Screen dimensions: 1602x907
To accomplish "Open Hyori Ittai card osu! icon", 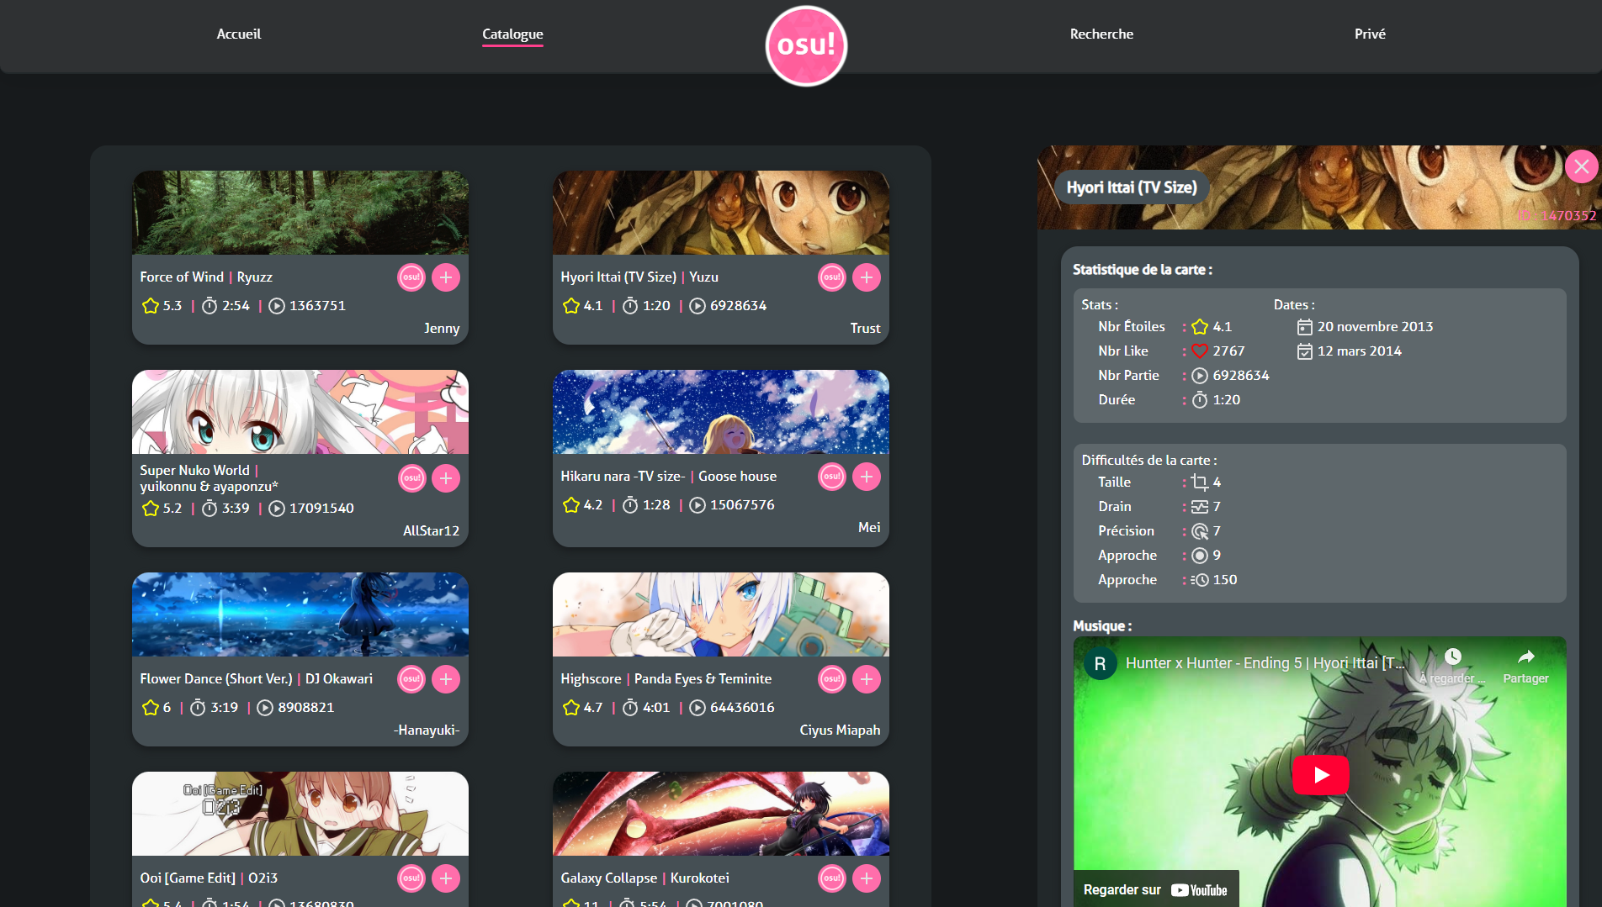I will (x=832, y=277).
